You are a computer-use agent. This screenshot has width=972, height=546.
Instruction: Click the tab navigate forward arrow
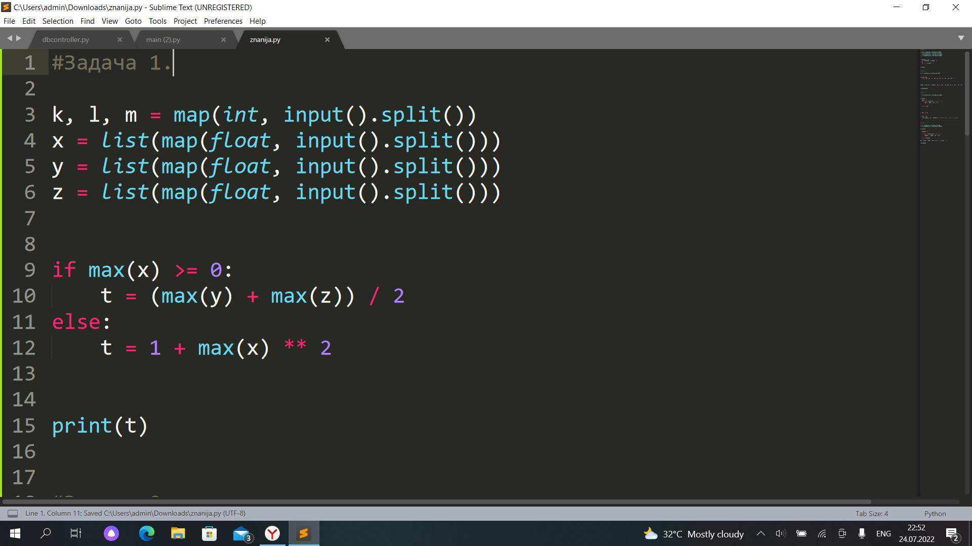(19, 38)
